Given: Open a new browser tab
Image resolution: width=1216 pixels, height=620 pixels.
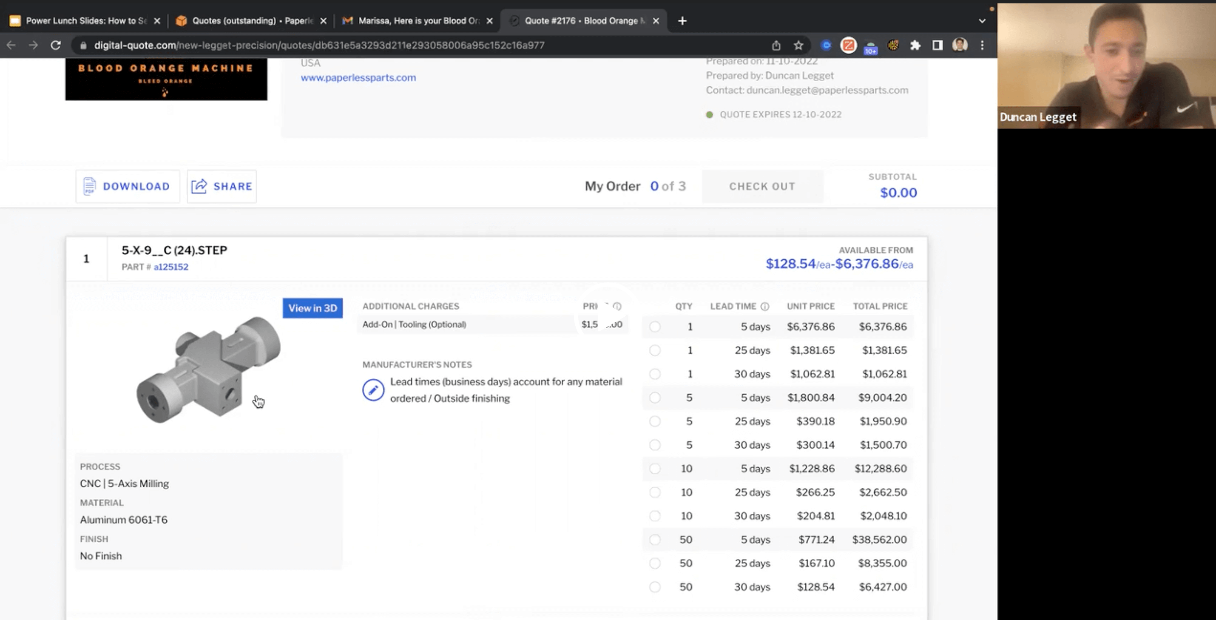Looking at the screenshot, I should coord(682,21).
